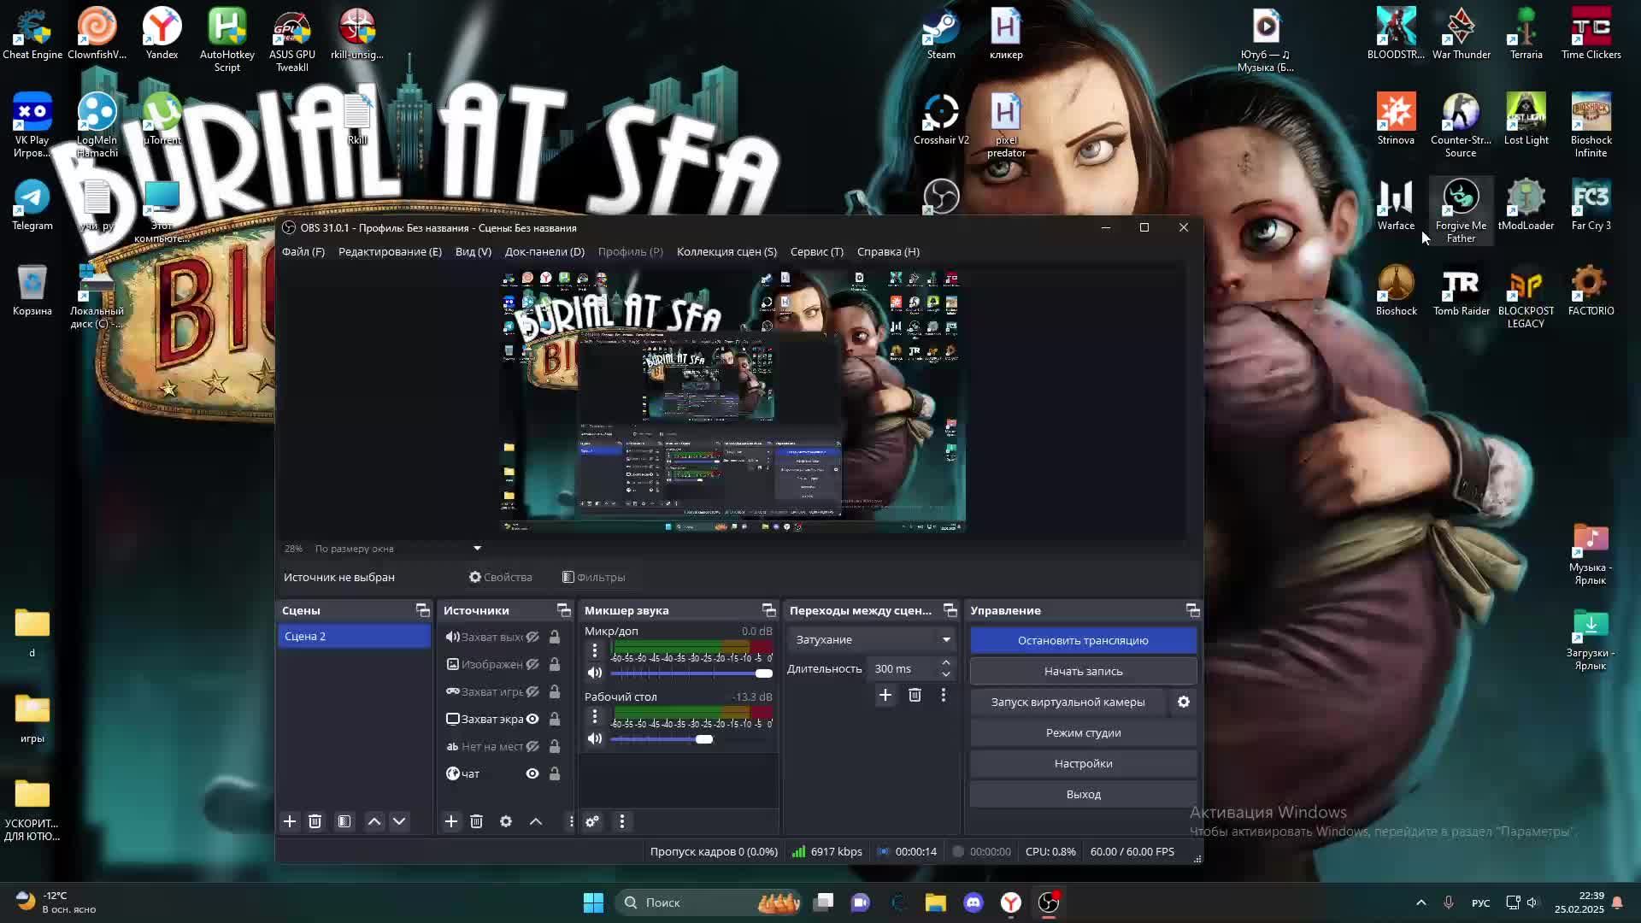Open transition properties three dots
Viewport: 1641px width, 923px height.
[x=944, y=695]
